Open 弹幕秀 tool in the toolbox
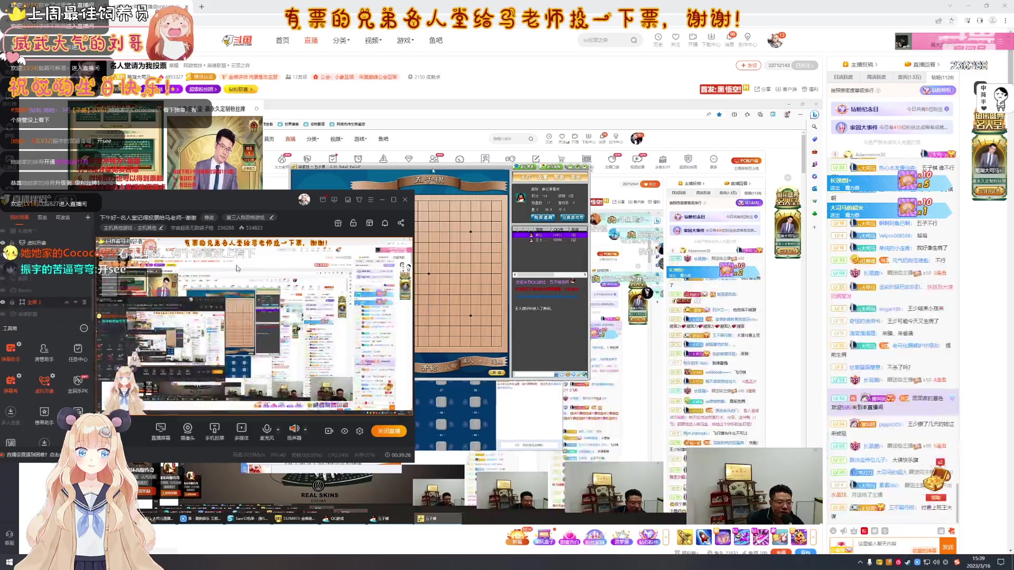Image resolution: width=1014 pixels, height=570 pixels. pos(11,384)
